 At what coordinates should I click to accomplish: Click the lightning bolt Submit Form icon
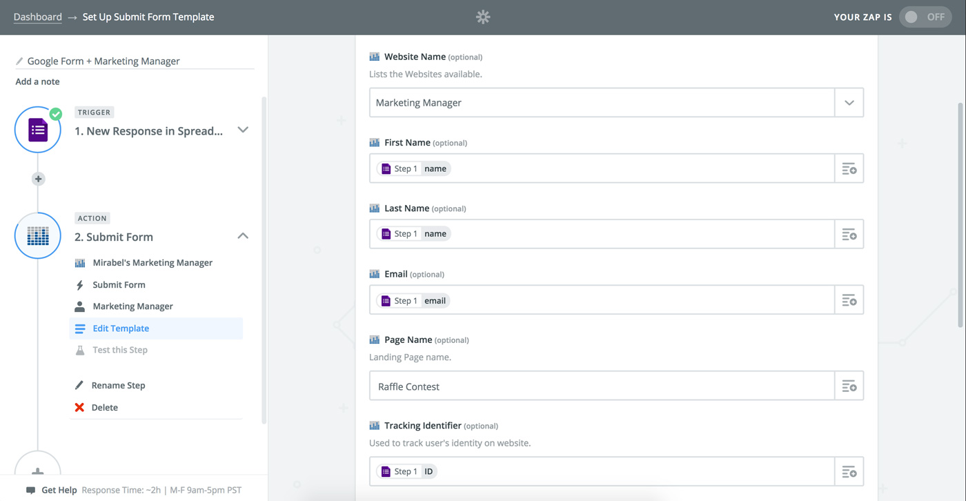(x=80, y=285)
